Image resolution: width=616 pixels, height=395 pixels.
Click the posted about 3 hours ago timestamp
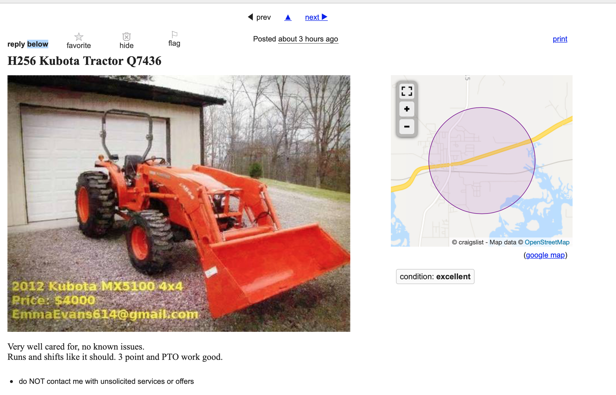click(308, 39)
